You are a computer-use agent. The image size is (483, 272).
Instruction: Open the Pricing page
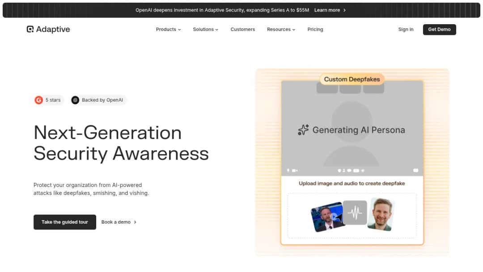click(x=315, y=29)
